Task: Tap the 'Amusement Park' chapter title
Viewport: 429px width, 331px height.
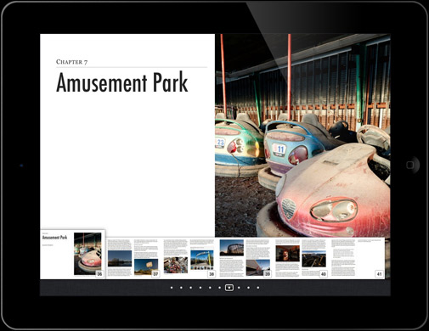Action: tap(122, 82)
